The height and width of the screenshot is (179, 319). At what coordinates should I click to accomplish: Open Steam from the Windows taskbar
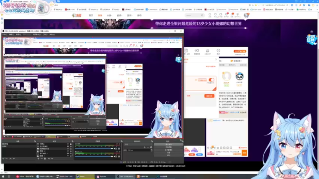tap(85, 177)
